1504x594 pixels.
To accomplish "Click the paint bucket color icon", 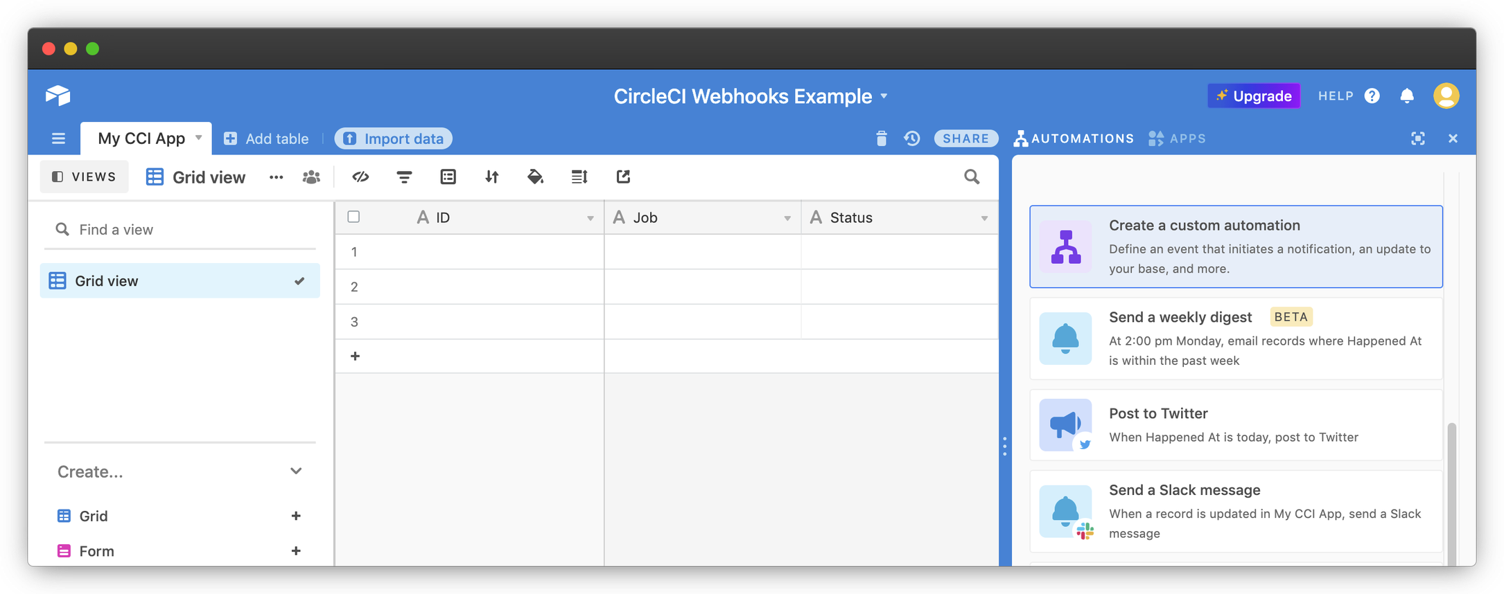I will tap(535, 177).
